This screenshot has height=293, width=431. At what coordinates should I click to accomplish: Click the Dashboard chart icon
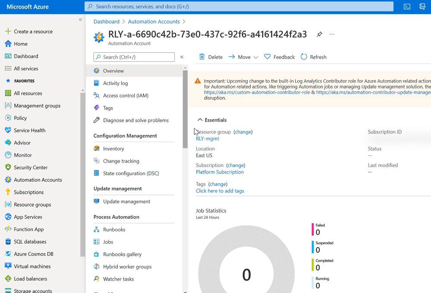(8, 56)
